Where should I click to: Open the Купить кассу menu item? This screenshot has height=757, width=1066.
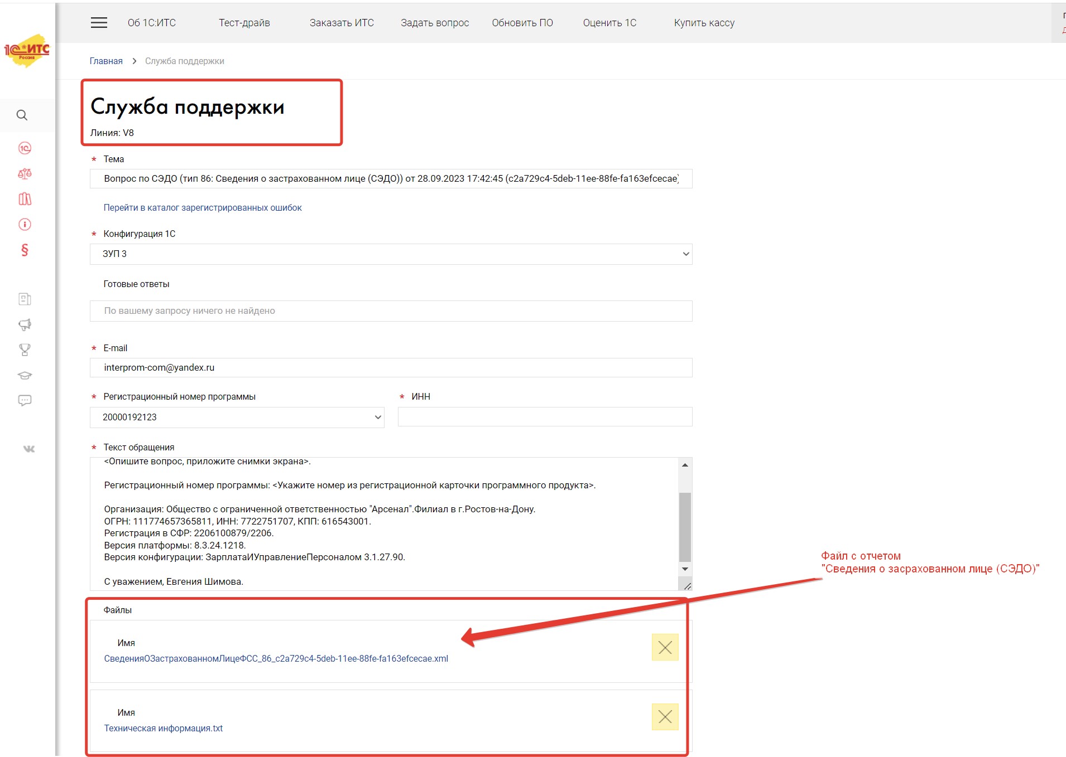point(704,23)
